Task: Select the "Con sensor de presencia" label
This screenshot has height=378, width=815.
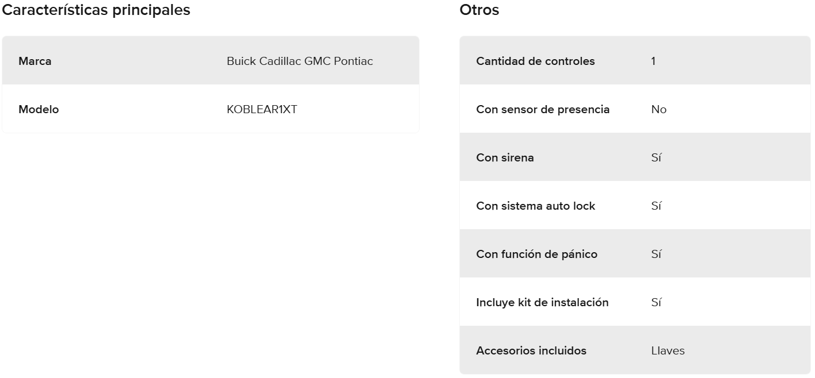Action: coord(543,109)
